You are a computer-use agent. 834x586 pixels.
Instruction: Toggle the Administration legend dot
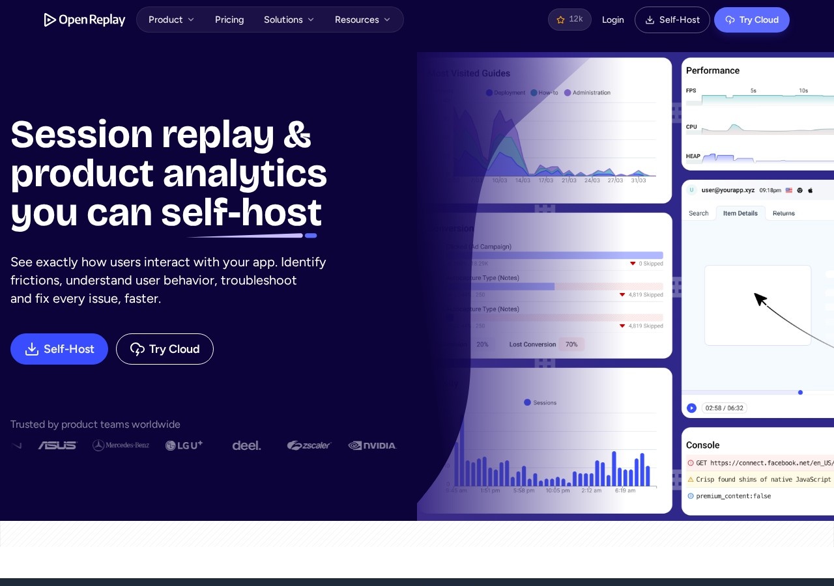(x=568, y=92)
